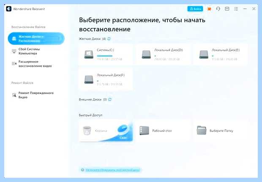Click the Выберите Папку label
The image size is (262, 182).
[x=221, y=131]
